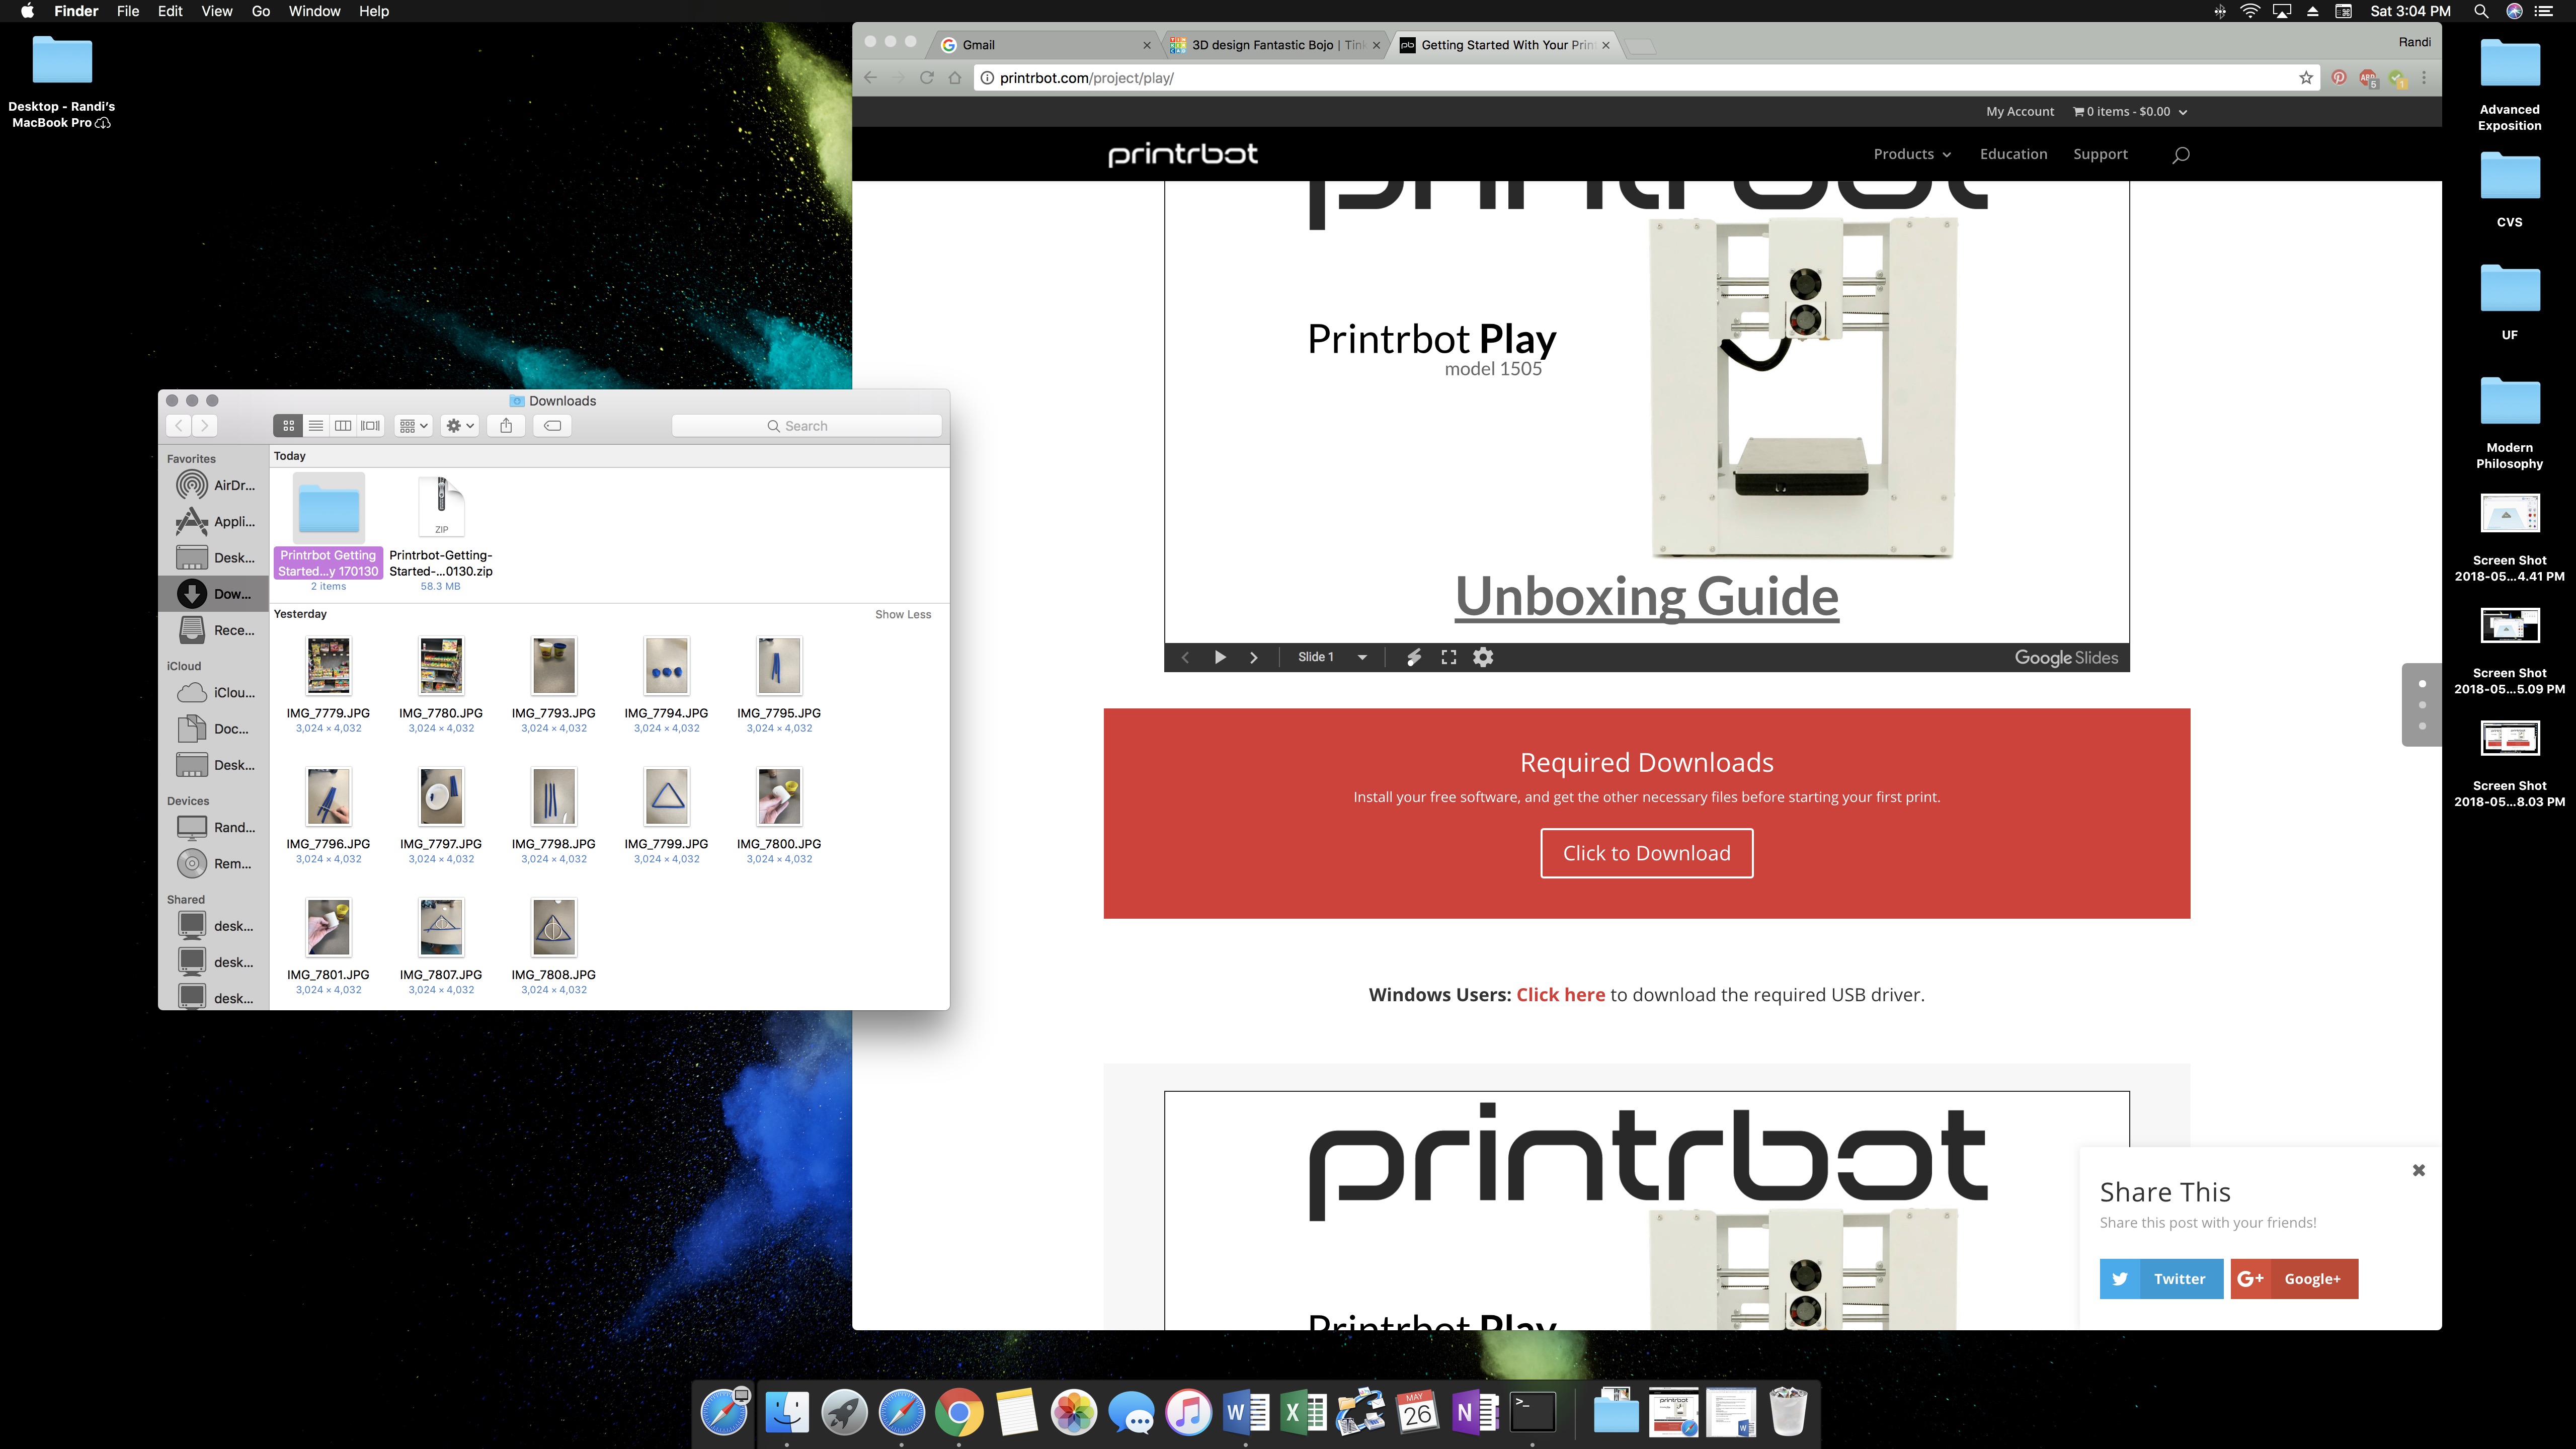Go to next slide
This screenshot has height=1449, width=2576.
(x=1254, y=657)
